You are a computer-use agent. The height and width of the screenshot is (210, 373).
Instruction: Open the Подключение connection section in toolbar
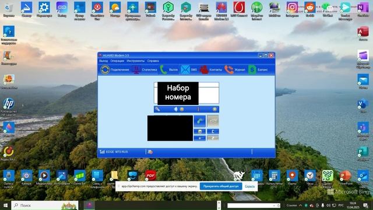[115, 69]
